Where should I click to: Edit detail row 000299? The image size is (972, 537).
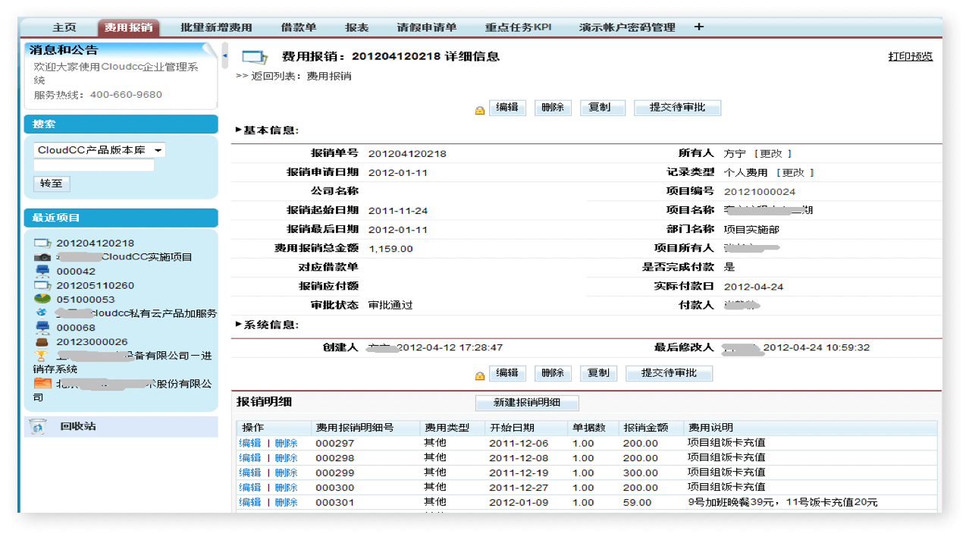click(x=250, y=472)
